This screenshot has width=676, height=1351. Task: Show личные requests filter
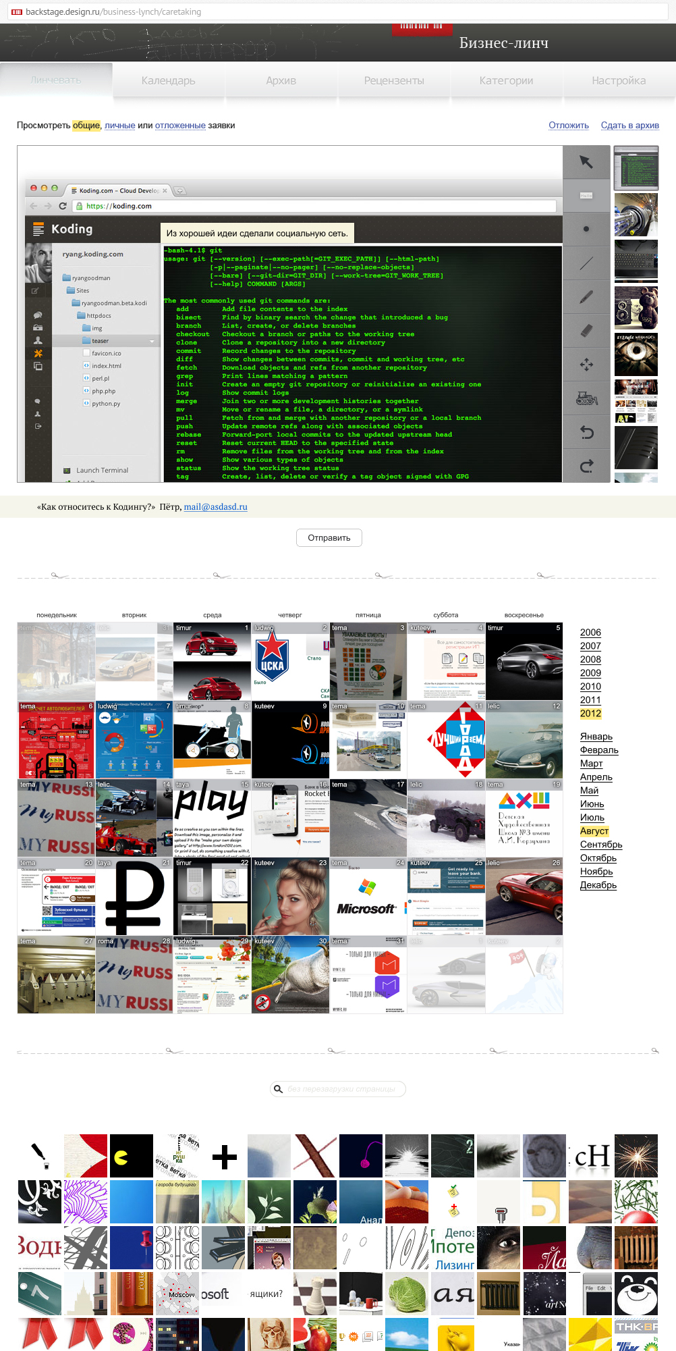click(x=119, y=126)
